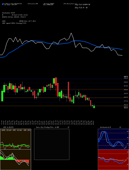Click the ADX: 12.43 +DY: 15.66 readout
The image size is (129, 170).
tap(16, 130)
